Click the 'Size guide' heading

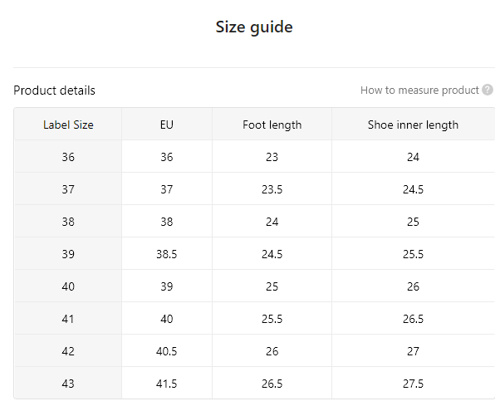click(254, 27)
